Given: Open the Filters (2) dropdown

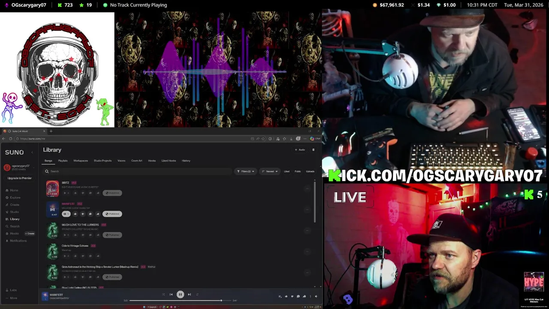Looking at the screenshot, I should point(246,171).
